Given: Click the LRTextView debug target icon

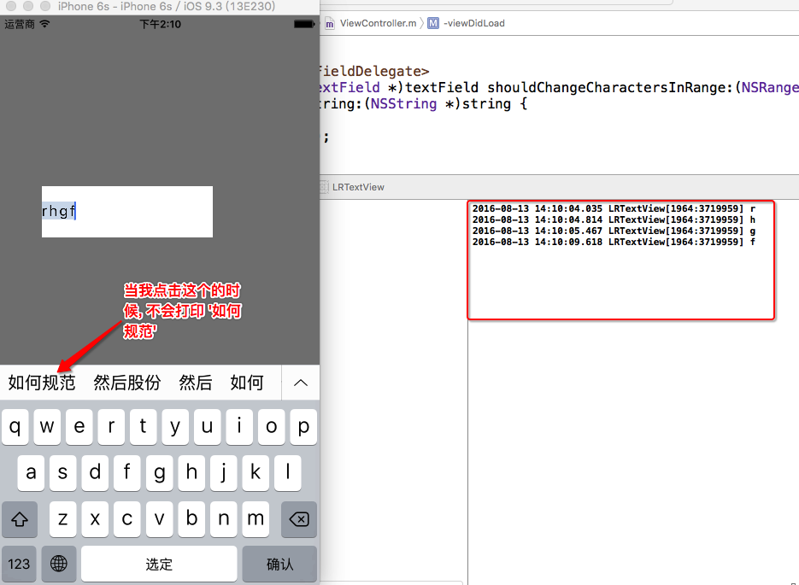Looking at the screenshot, I should (x=325, y=187).
